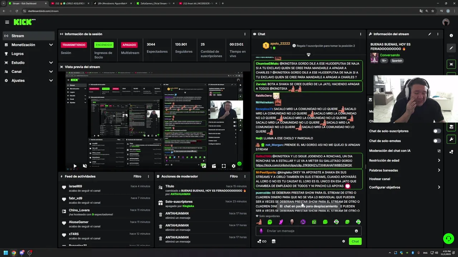Image resolution: width=458 pixels, height=257 pixels.
Task: Click the info icon in right rail
Action: [x=451, y=36]
